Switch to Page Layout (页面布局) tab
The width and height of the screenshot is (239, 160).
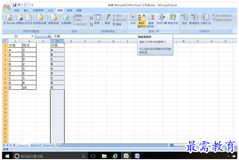point(38,10)
